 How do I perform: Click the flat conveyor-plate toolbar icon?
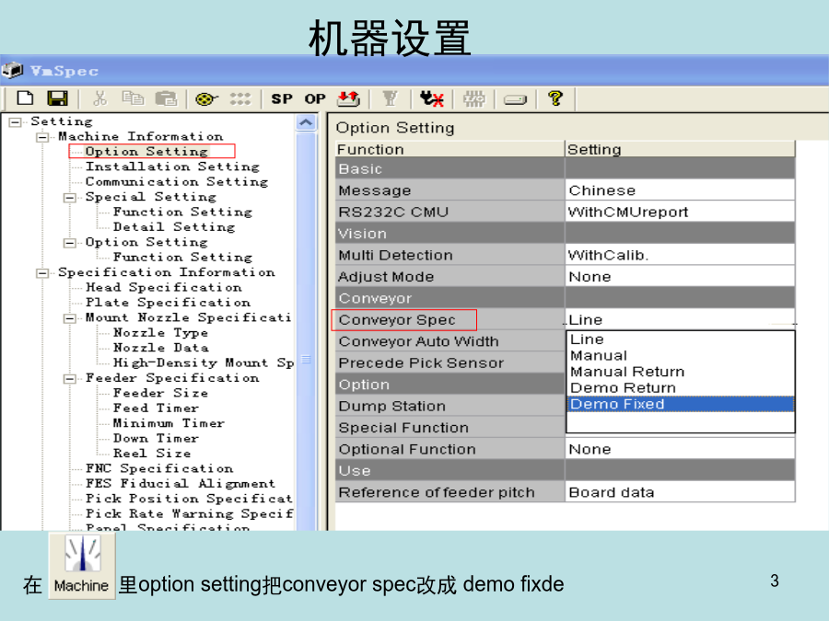[x=515, y=99]
